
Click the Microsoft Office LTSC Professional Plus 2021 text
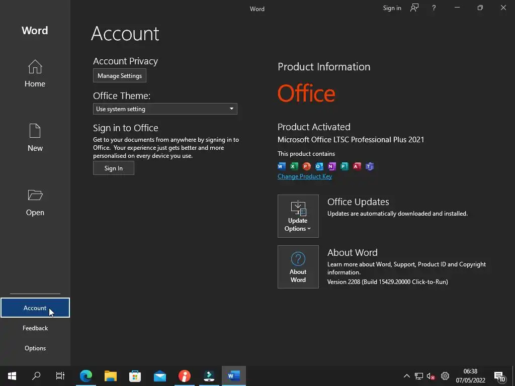pos(351,140)
